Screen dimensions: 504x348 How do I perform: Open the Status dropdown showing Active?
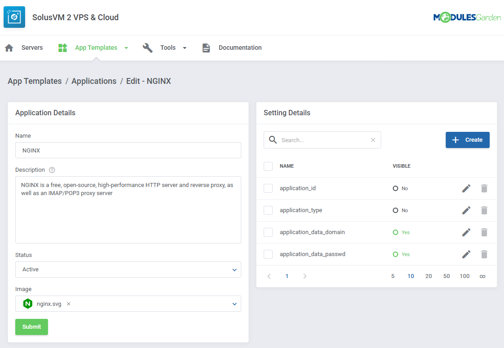pos(128,270)
